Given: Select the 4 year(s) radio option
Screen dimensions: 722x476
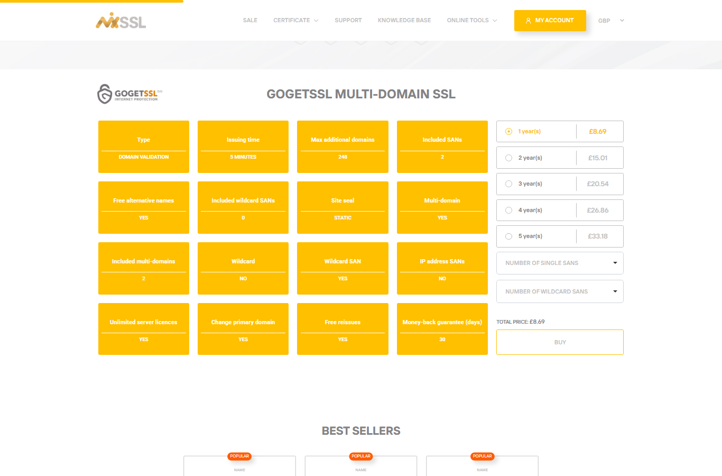Looking at the screenshot, I should (508, 210).
